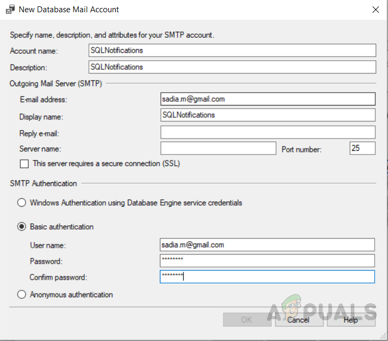Choose Basic authentication radio button

point(22,226)
